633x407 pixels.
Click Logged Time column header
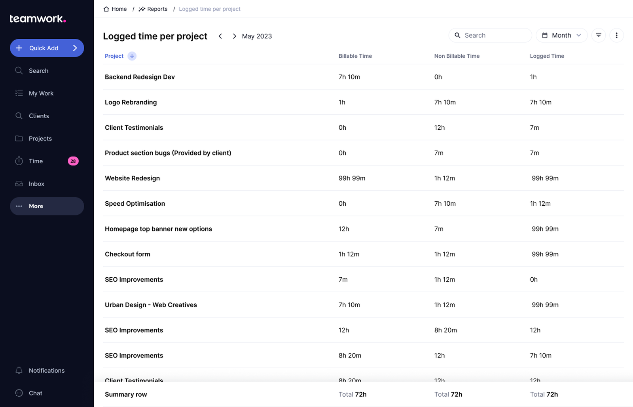pos(547,56)
